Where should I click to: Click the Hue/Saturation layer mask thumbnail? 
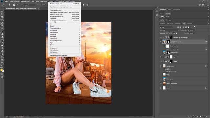pyautogui.click(x=171, y=37)
